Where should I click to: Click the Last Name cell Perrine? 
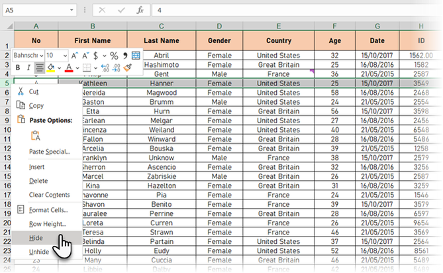(x=162, y=213)
